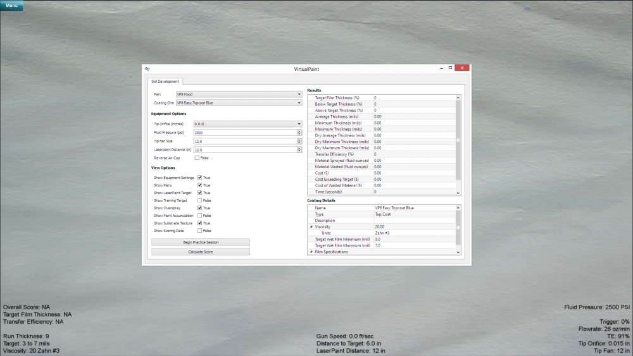Viewport: 633px width, 356px height.
Task: Click the Begin Practice Session button
Action: pos(201,242)
